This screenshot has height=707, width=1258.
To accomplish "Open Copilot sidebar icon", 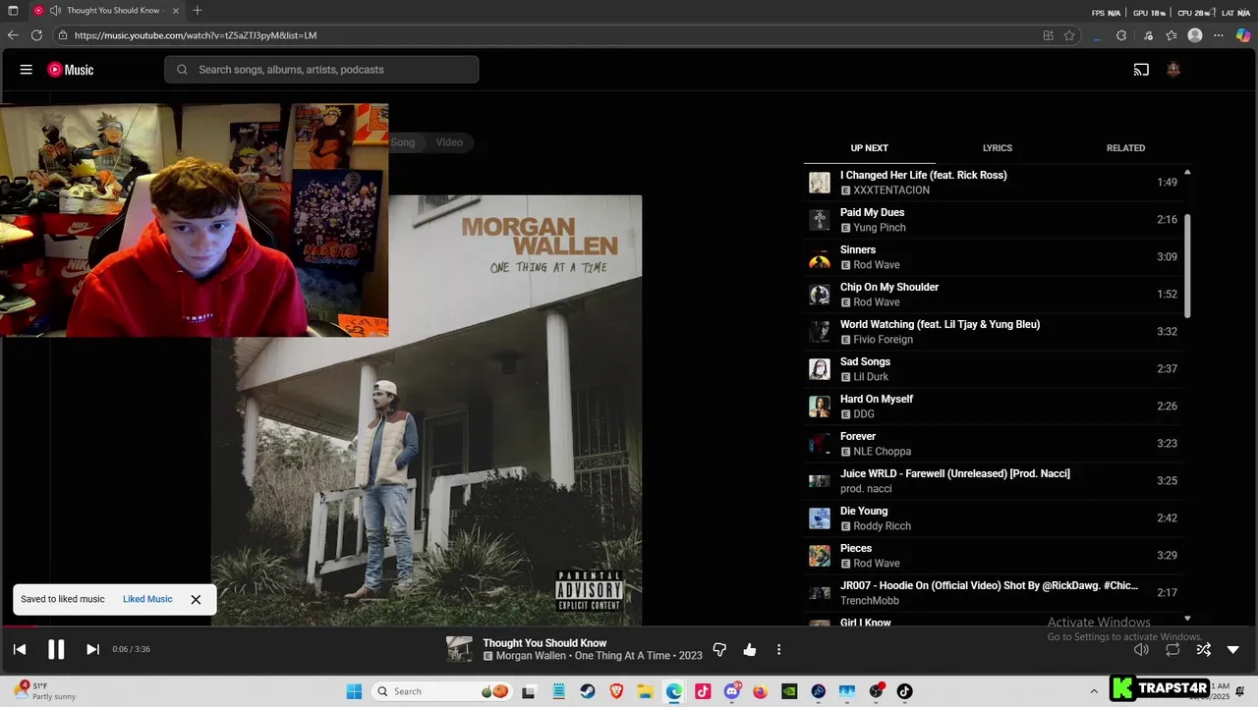I will [1243, 35].
